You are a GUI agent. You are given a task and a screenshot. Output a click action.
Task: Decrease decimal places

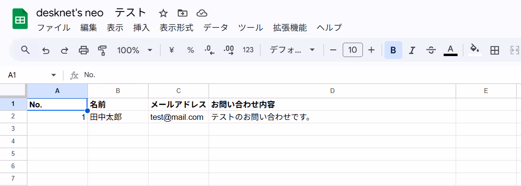click(210, 50)
